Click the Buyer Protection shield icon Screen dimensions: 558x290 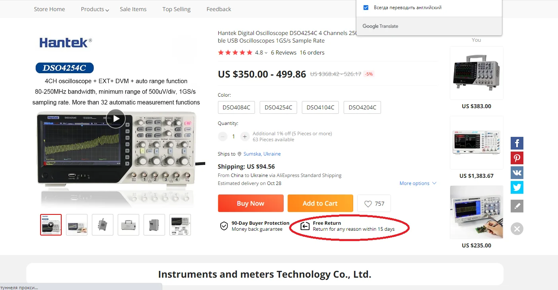point(224,226)
